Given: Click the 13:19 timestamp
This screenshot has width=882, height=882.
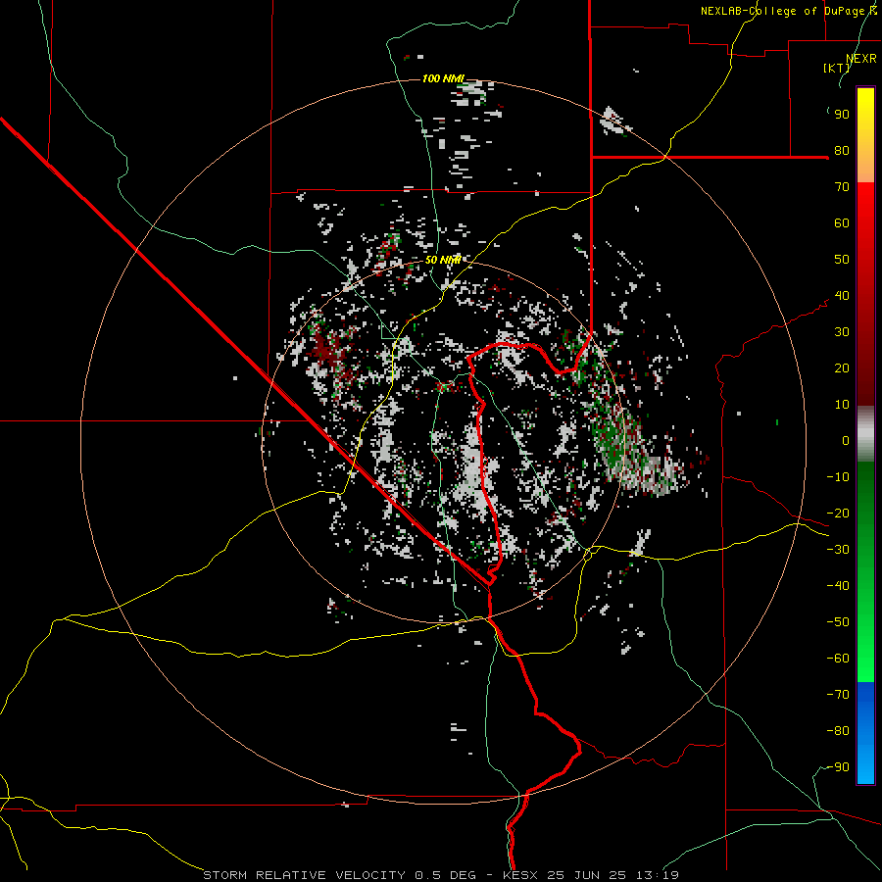Looking at the screenshot, I should (x=658, y=875).
